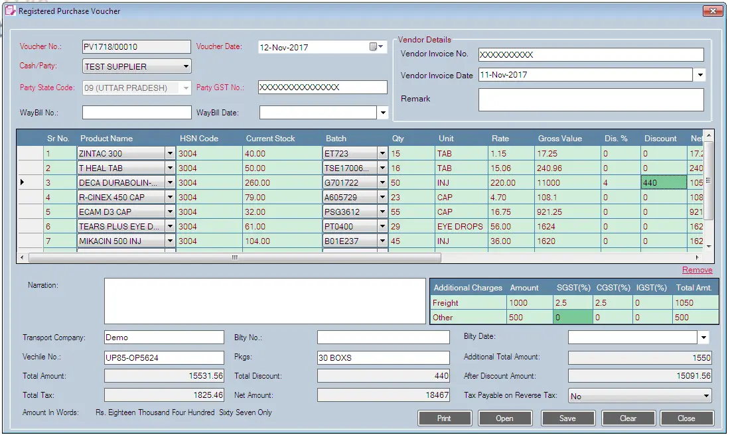Click the Open button

point(504,418)
